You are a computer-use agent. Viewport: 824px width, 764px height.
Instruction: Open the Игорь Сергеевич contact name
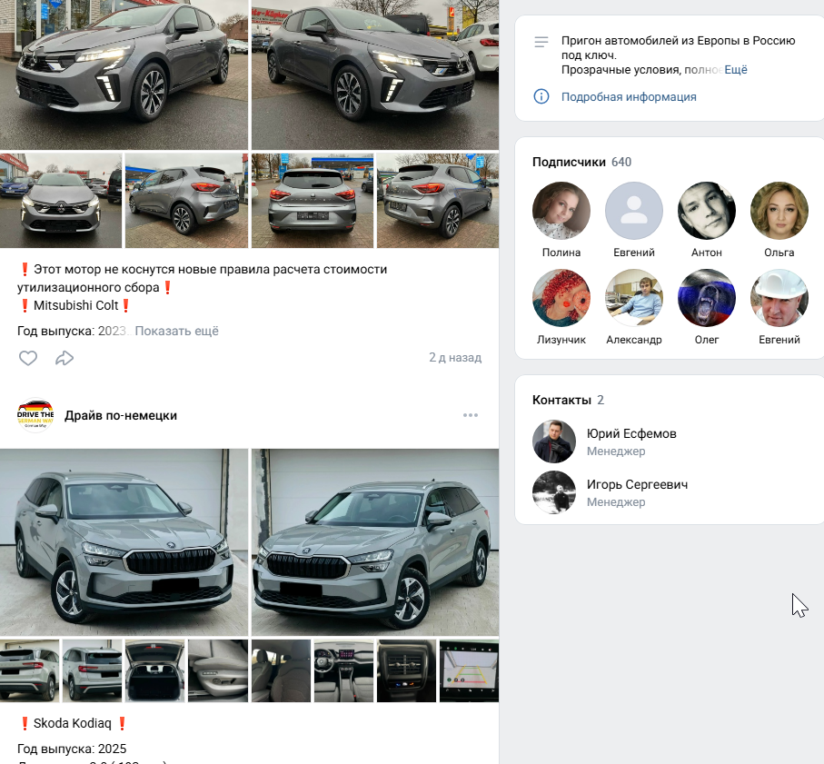tap(637, 484)
